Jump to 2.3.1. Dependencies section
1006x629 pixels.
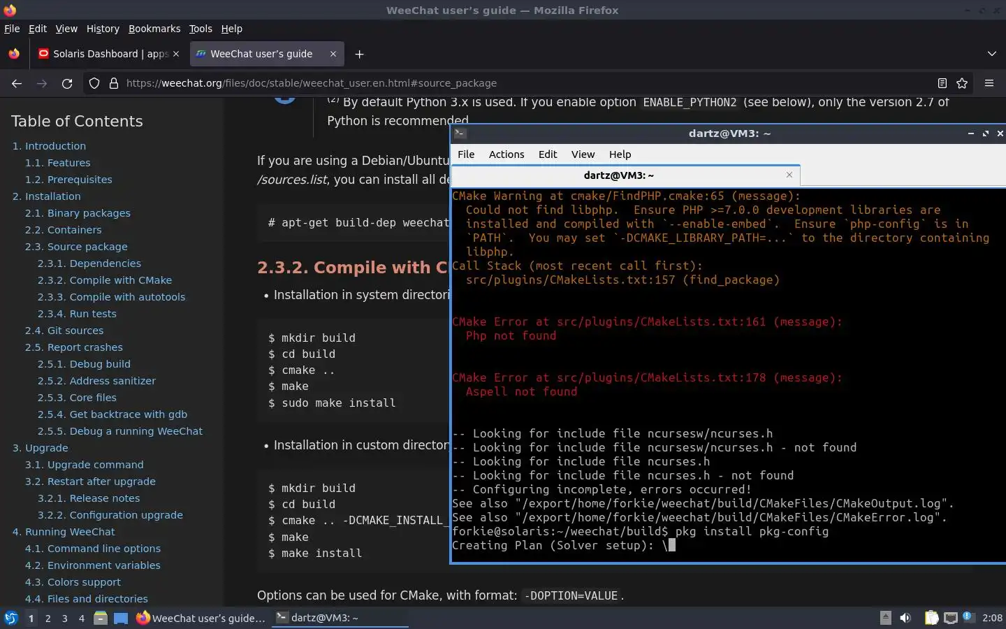click(89, 263)
